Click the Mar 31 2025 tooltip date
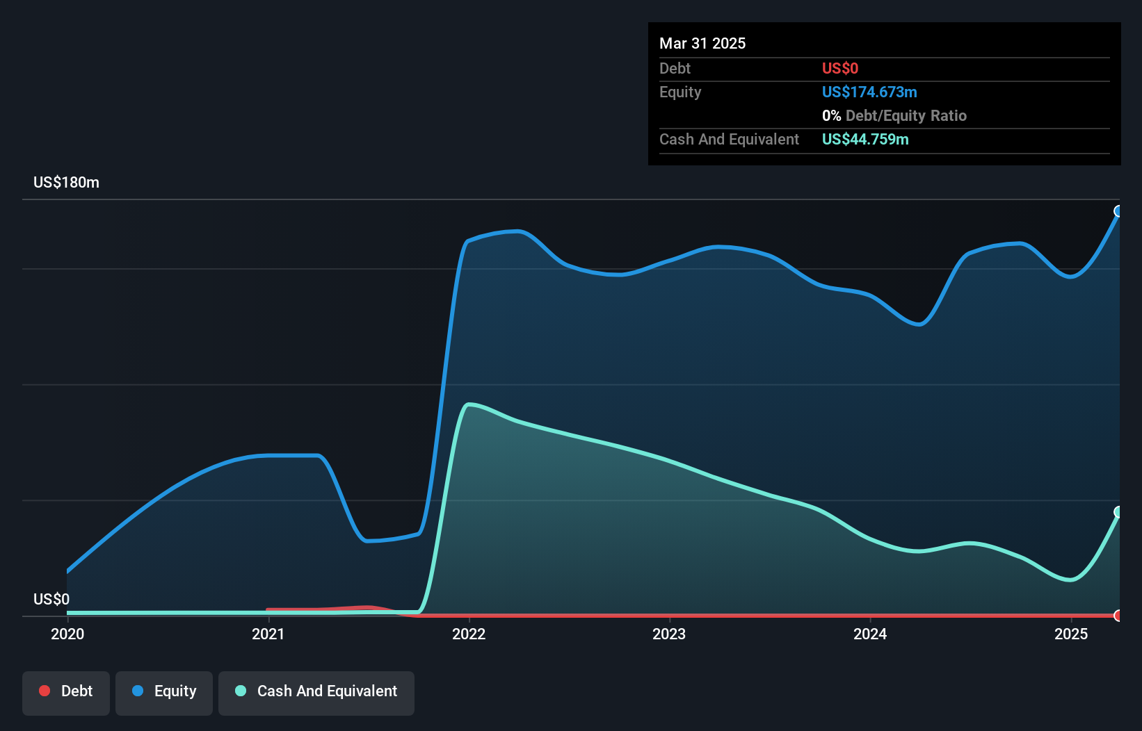1142x731 pixels. (702, 43)
